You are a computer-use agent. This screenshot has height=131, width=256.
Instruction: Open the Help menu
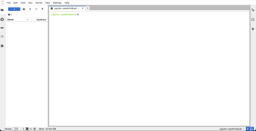tap(67, 3)
